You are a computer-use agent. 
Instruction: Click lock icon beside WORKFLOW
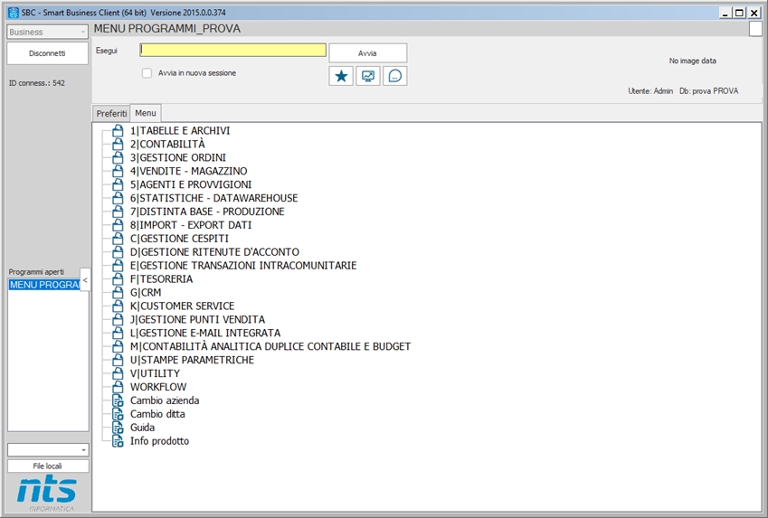[118, 386]
